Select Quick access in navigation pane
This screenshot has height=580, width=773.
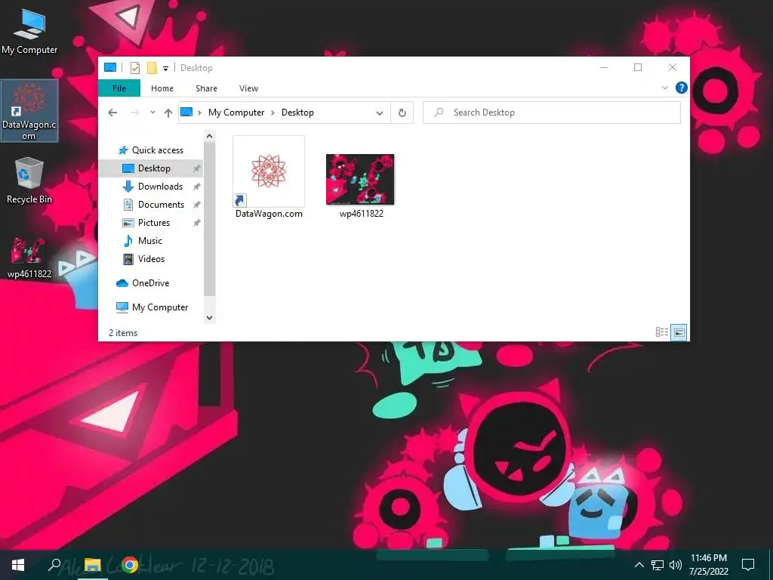click(x=151, y=150)
